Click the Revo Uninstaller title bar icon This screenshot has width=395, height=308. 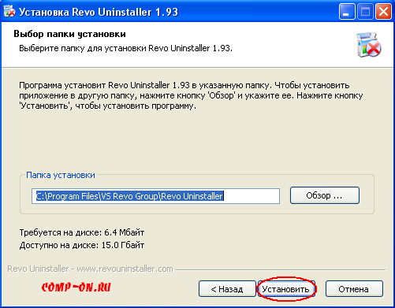point(9,12)
